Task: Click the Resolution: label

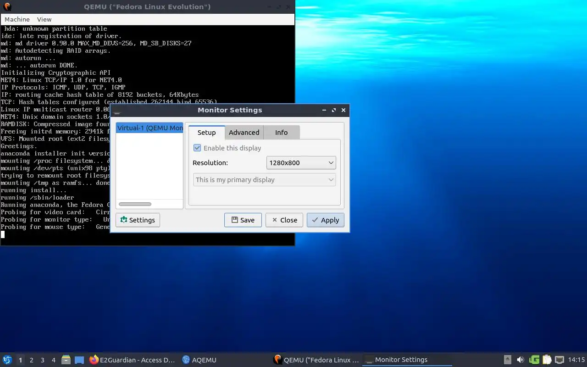Action: (210, 163)
